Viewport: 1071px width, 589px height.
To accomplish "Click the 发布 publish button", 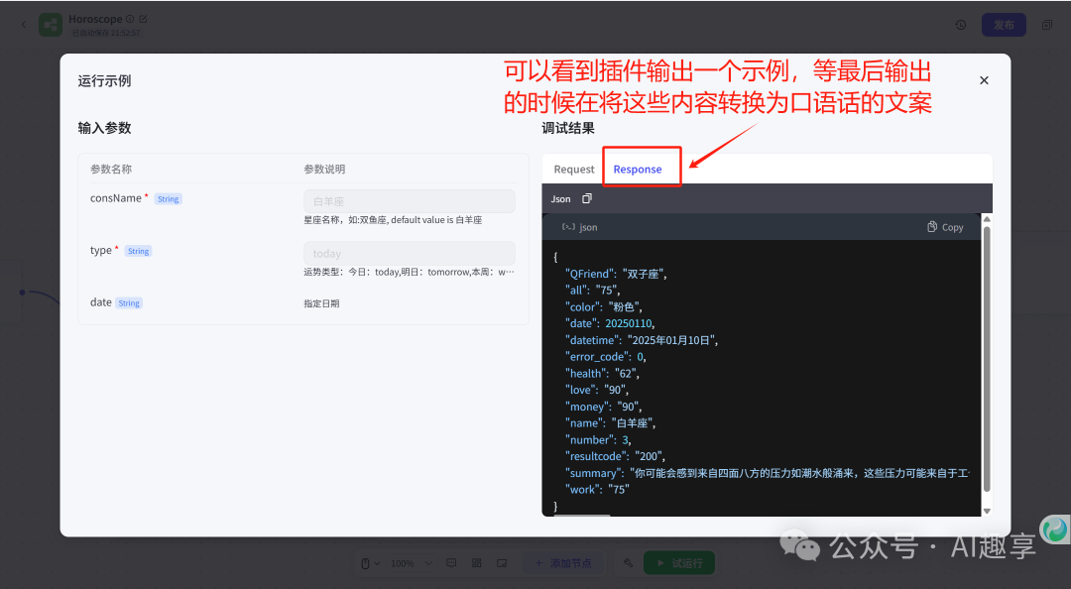I will pos(1004,25).
